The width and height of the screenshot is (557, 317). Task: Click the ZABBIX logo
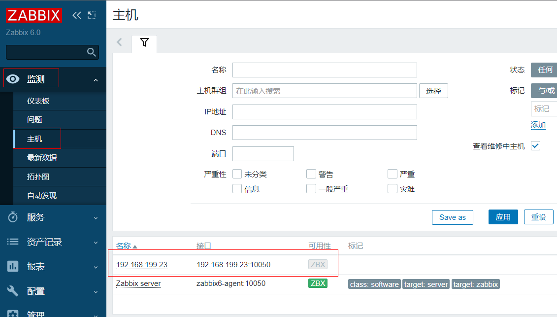pyautogui.click(x=34, y=15)
